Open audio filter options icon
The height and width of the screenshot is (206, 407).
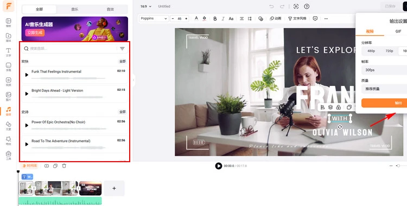[x=122, y=49]
